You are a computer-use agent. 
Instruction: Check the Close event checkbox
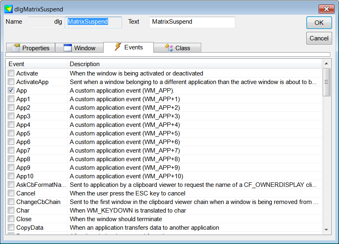[11, 219]
